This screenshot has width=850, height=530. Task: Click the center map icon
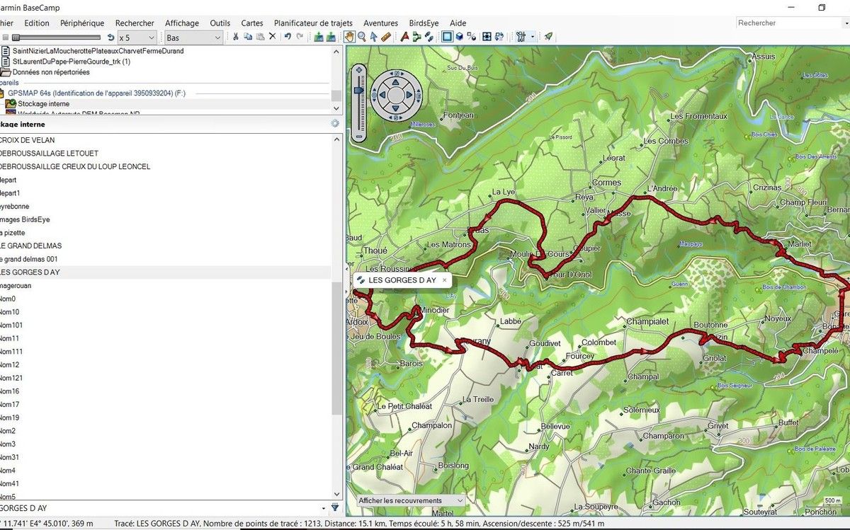[x=487, y=37]
